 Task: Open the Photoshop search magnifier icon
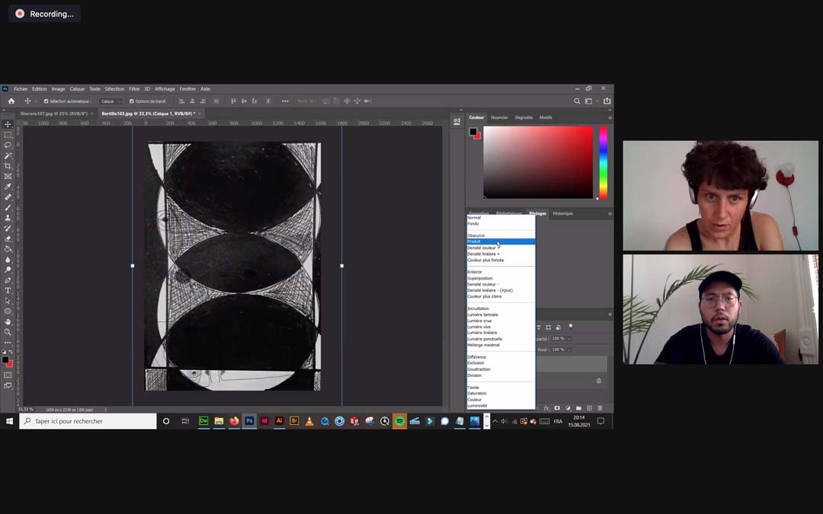pos(577,101)
